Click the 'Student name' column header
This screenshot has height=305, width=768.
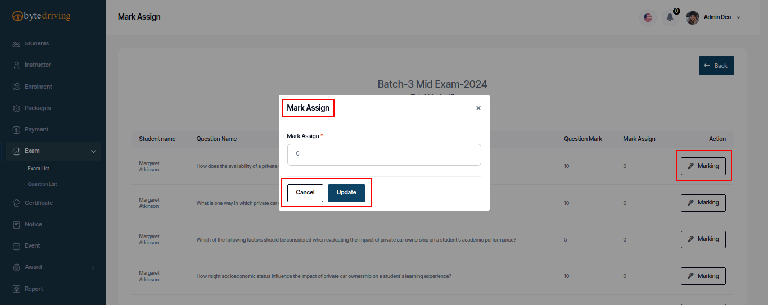coord(157,139)
